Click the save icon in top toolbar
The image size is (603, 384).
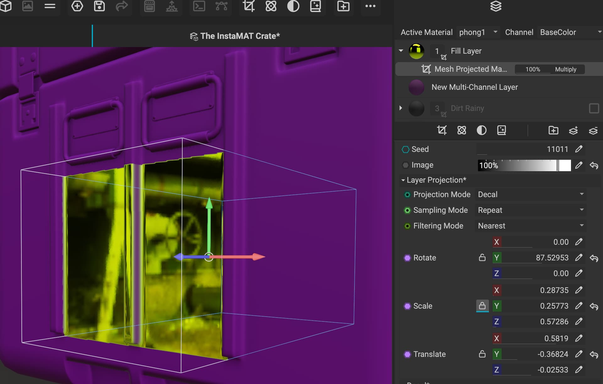click(99, 6)
